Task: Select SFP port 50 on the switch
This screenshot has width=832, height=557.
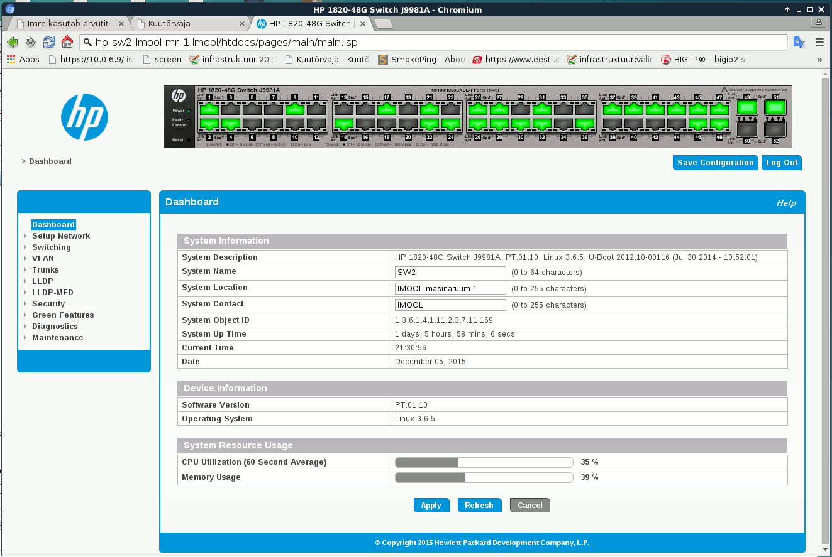Action: (747, 129)
